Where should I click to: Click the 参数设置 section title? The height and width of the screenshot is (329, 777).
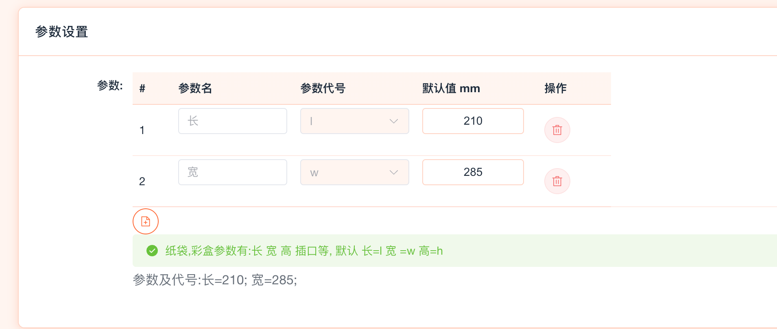click(x=62, y=32)
